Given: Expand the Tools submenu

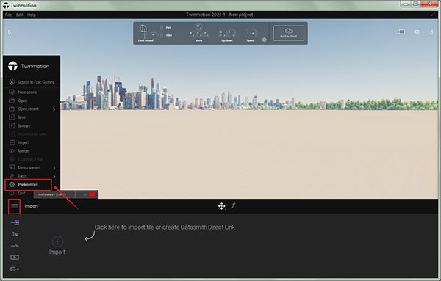Looking at the screenshot, I should 32,176.
